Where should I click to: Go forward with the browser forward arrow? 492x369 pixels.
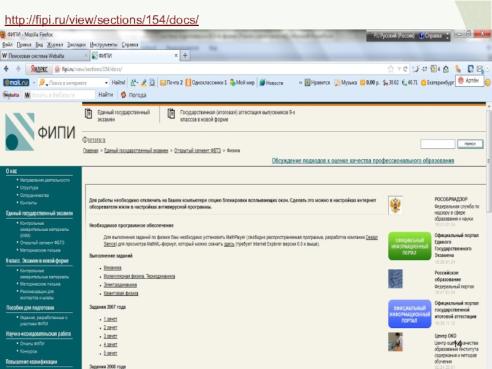[18, 69]
